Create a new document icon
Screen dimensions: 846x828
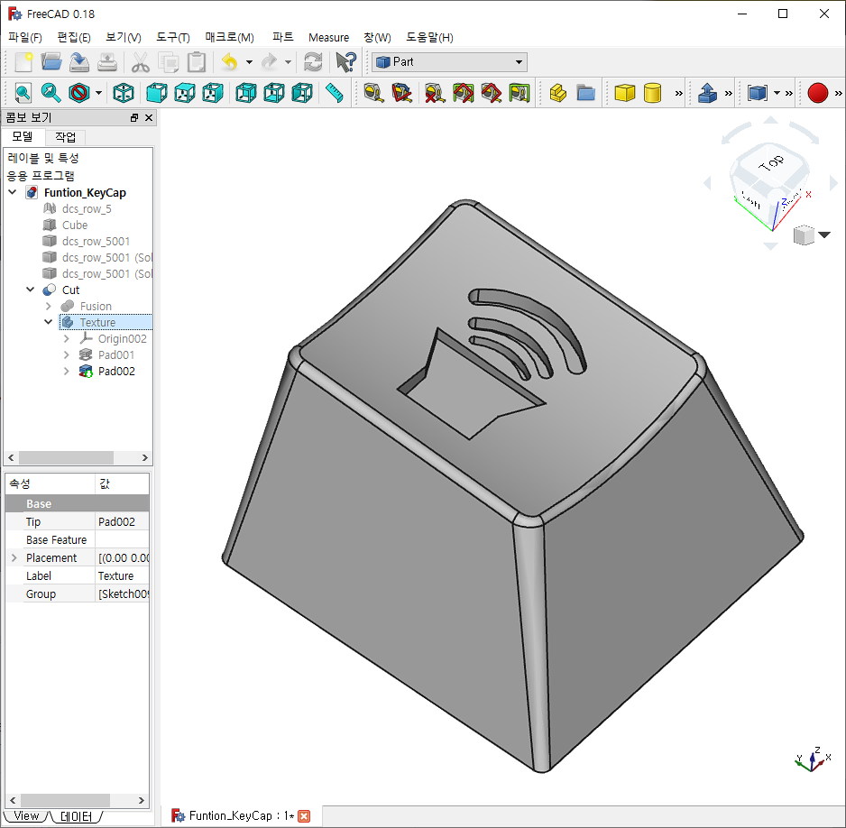click(x=23, y=62)
